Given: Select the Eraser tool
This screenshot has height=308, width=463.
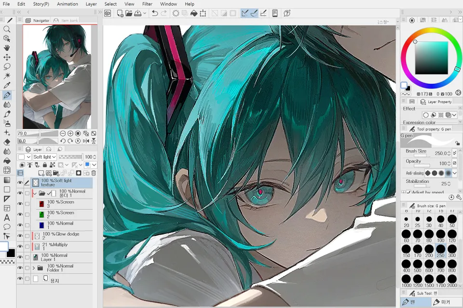Looking at the screenshot, I should 7,142.
